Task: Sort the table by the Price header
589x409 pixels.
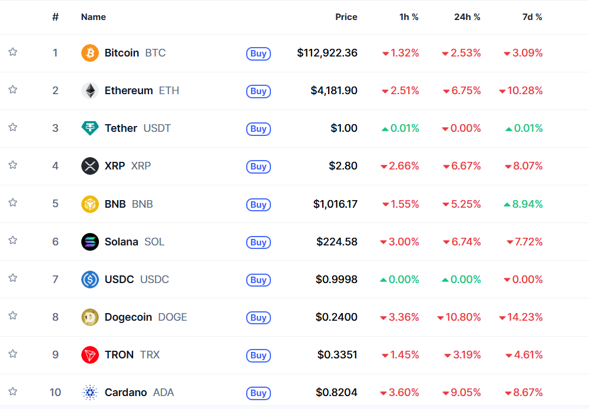Action: (x=346, y=17)
